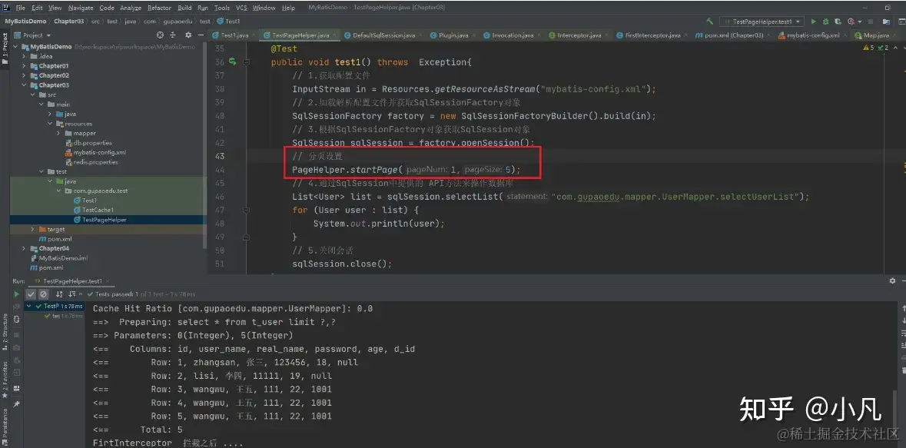Hide the Project panel with the minus icon
The height and width of the screenshot is (448, 906).
[x=201, y=35]
